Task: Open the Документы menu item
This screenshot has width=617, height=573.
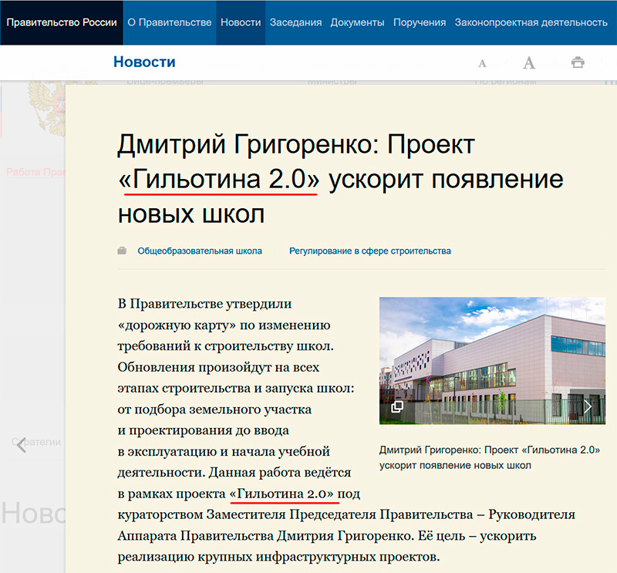Action: (x=357, y=22)
